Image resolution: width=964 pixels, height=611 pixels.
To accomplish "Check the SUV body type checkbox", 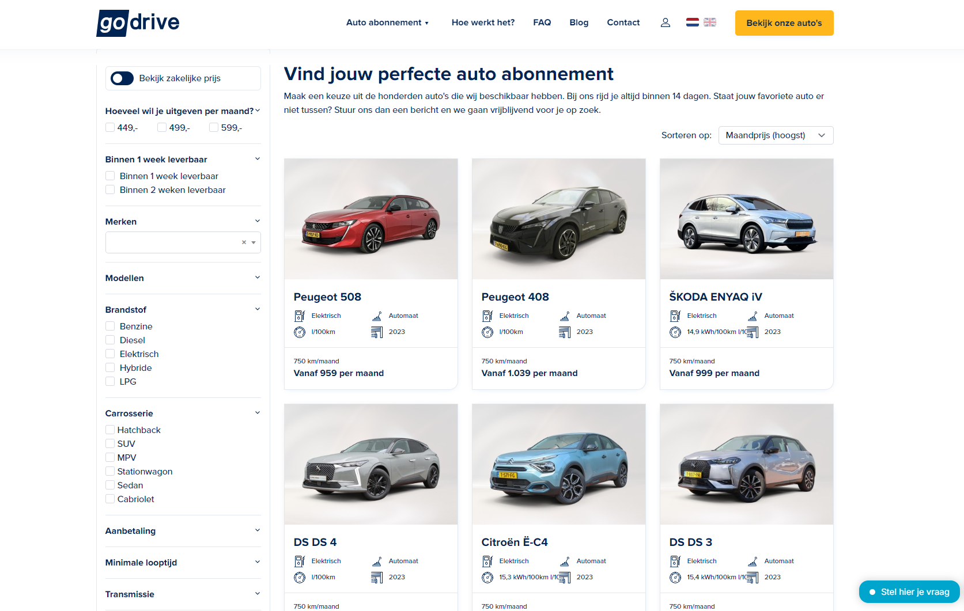I will coord(110,443).
